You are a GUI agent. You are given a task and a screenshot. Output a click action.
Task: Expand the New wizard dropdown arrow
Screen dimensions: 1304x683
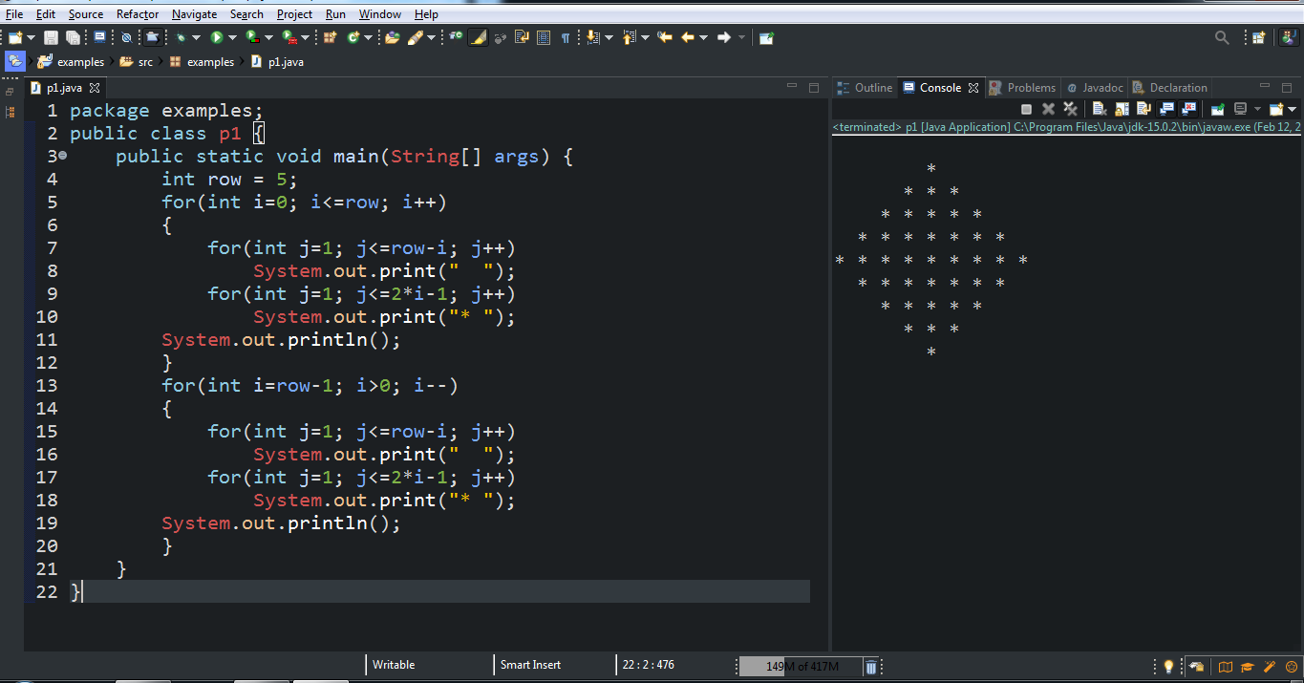(30, 37)
